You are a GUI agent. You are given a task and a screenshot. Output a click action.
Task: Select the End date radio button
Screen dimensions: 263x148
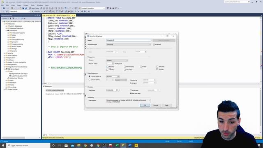[x=131, y=90]
